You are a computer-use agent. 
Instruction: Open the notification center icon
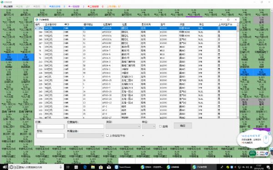pos(268,167)
